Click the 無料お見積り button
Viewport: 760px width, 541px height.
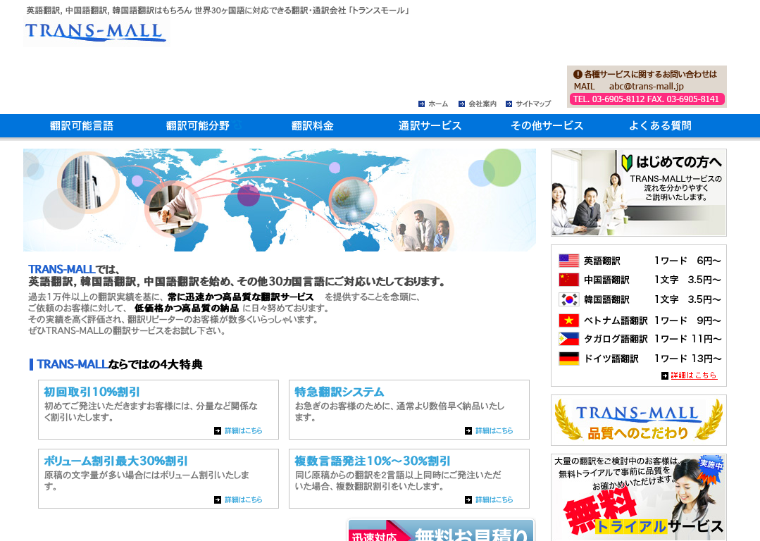441,529
